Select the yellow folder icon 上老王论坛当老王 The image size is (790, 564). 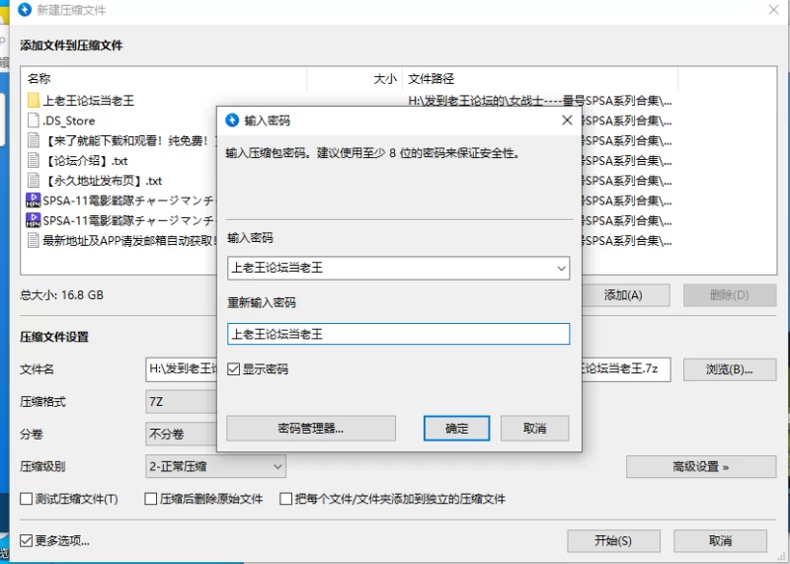pyautogui.click(x=34, y=101)
